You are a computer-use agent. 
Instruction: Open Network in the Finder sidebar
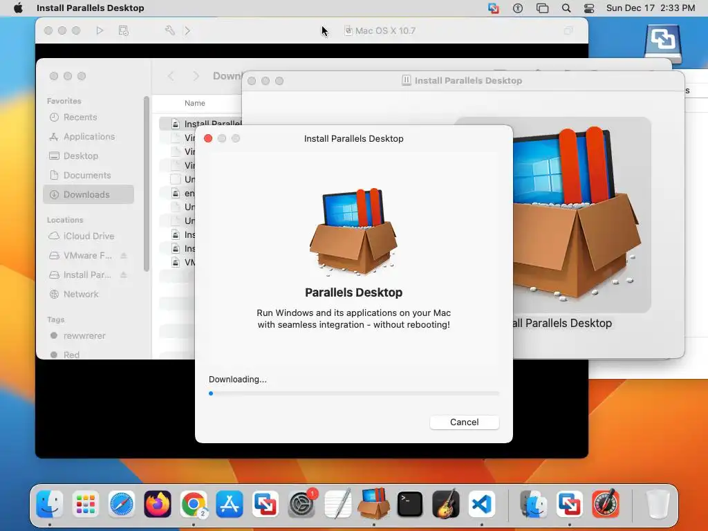coord(81,295)
